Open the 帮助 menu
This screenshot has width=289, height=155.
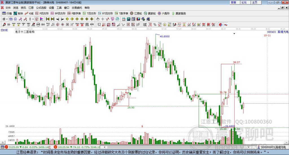coord(87,8)
